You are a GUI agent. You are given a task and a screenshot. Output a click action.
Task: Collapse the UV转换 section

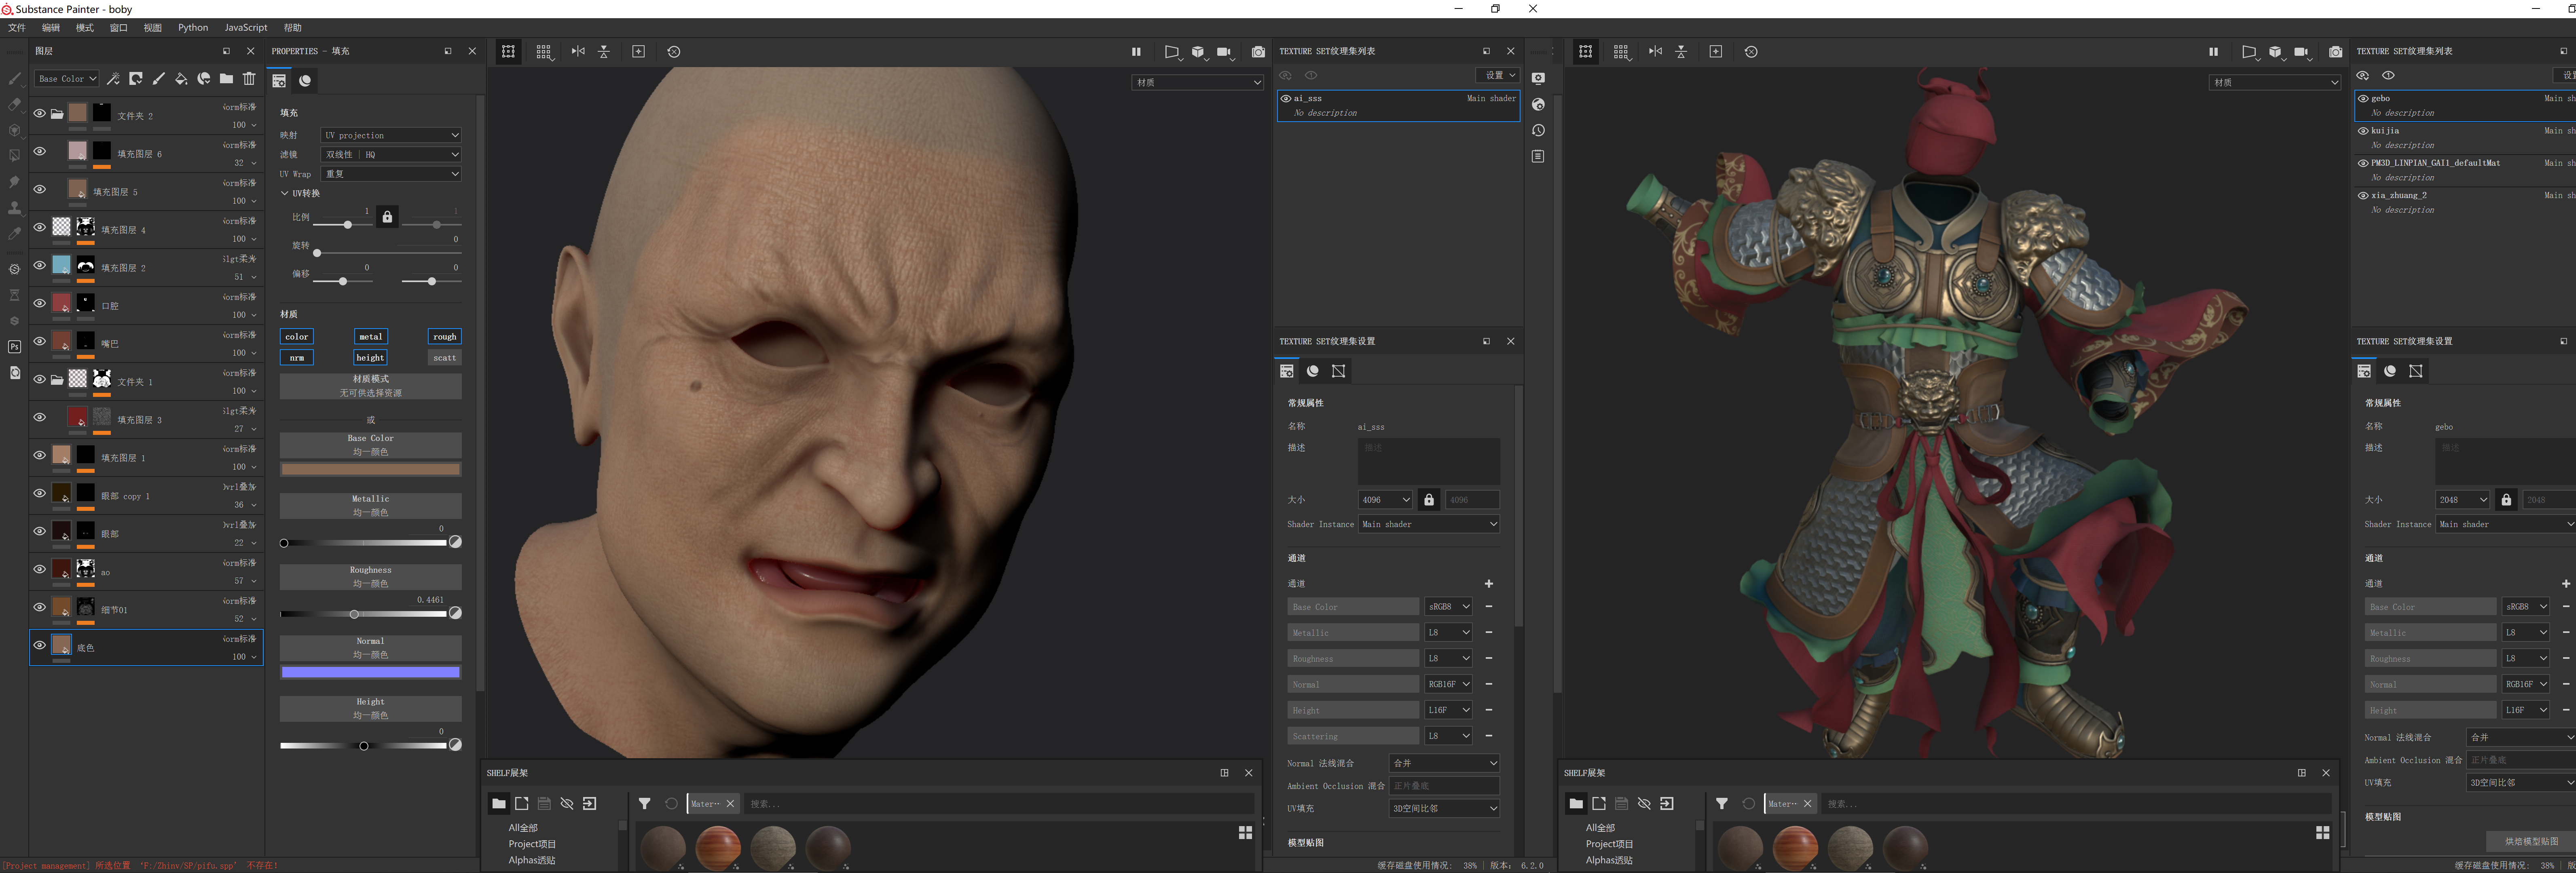click(285, 193)
